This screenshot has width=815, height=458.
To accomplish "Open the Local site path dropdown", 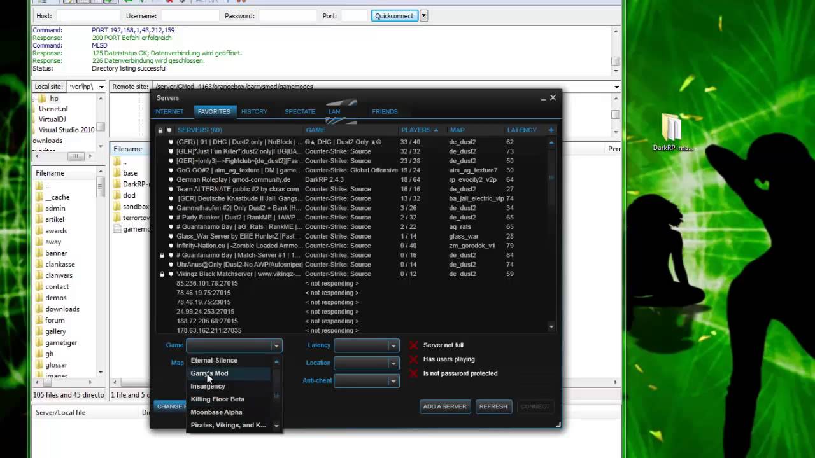I will coord(101,87).
